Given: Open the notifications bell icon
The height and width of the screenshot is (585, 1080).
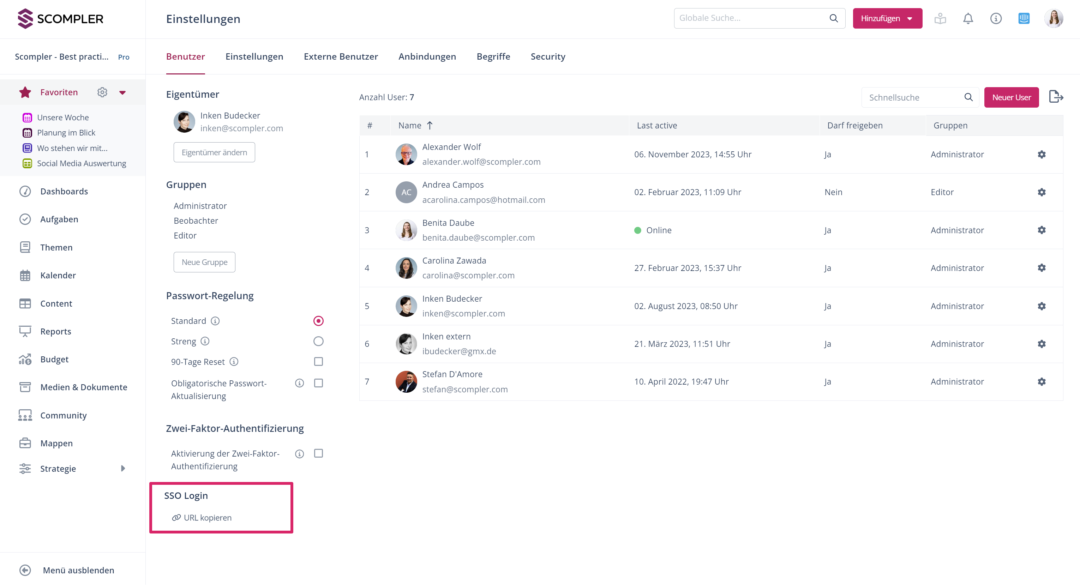Looking at the screenshot, I should click(968, 18).
